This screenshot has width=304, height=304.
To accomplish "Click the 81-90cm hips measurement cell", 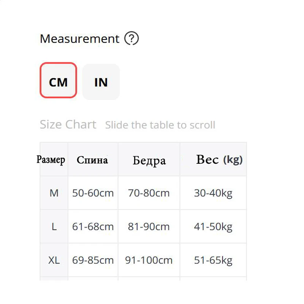I will point(149,227).
